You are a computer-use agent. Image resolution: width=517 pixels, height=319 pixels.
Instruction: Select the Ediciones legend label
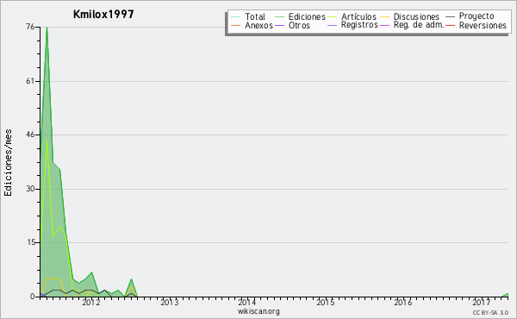(x=307, y=16)
